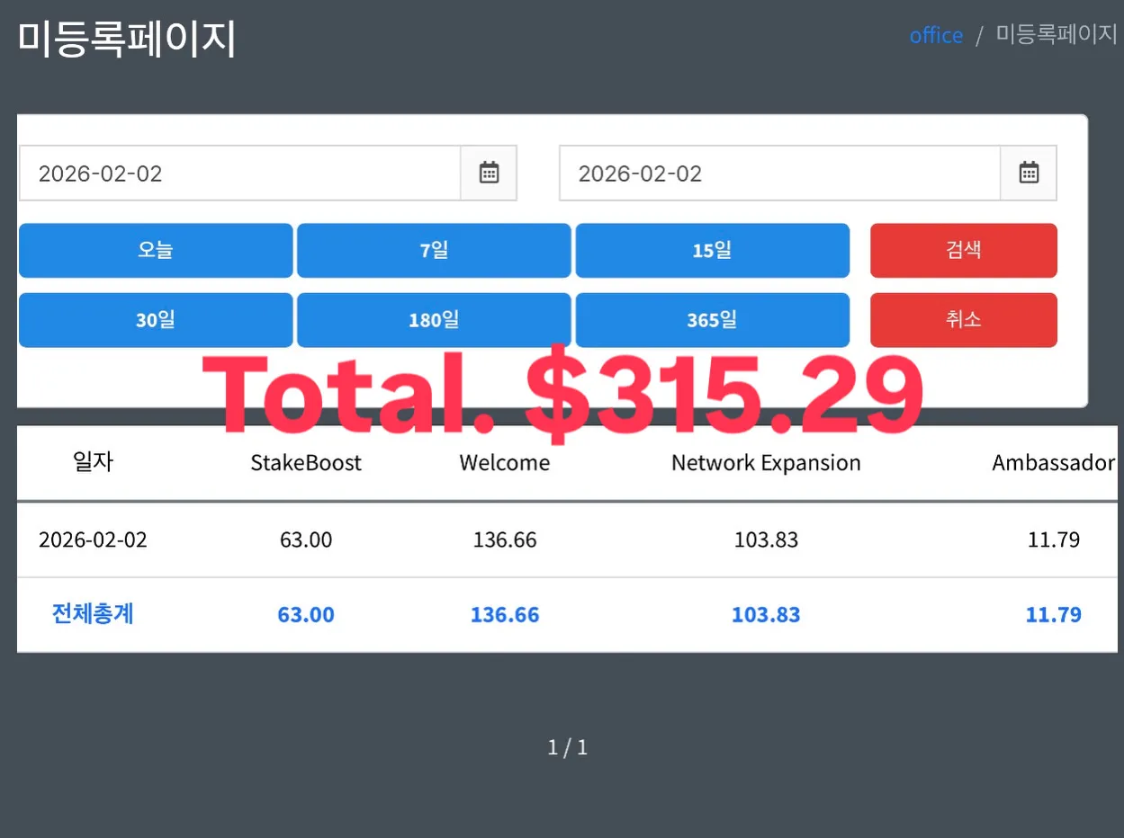Click the 오늘 (today) quick filter button
This screenshot has width=1124, height=838.
click(155, 250)
